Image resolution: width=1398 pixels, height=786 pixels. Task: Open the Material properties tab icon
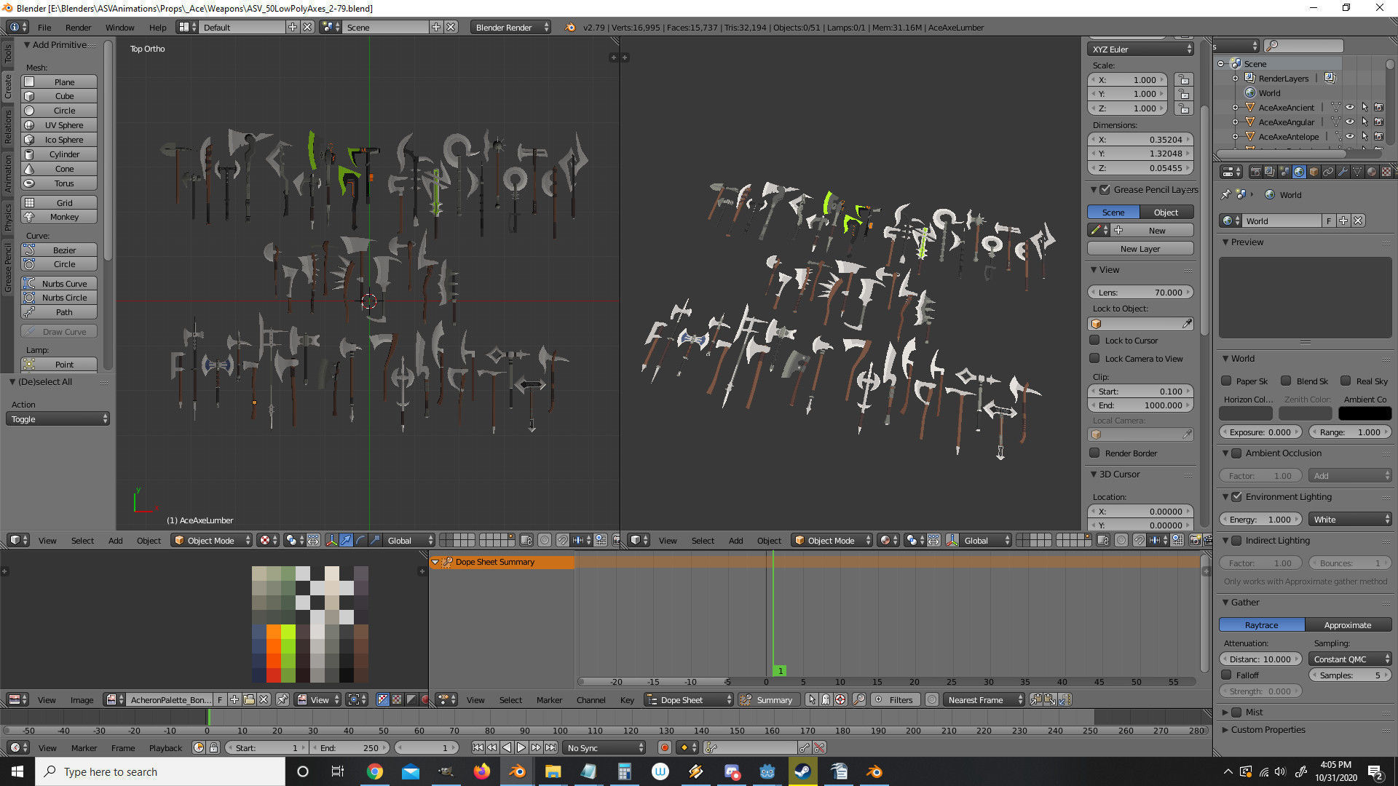point(1372,172)
